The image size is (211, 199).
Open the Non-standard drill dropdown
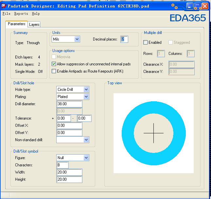tap(73, 140)
